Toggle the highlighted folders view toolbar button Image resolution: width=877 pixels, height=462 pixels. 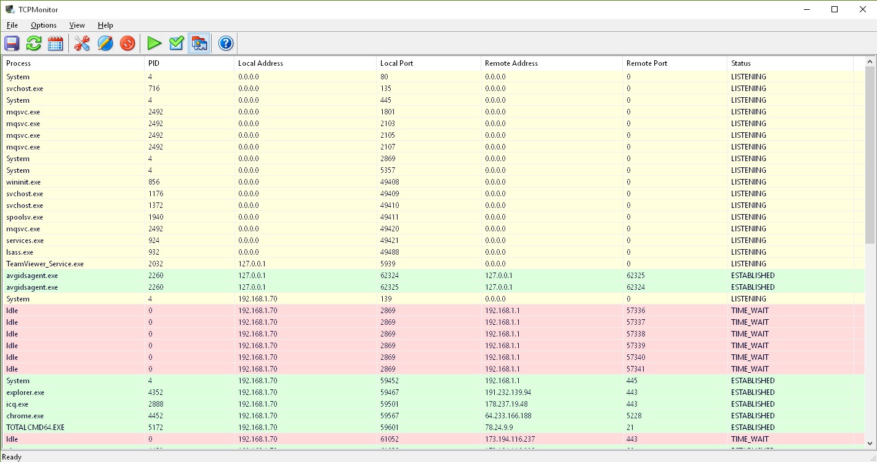(x=199, y=43)
